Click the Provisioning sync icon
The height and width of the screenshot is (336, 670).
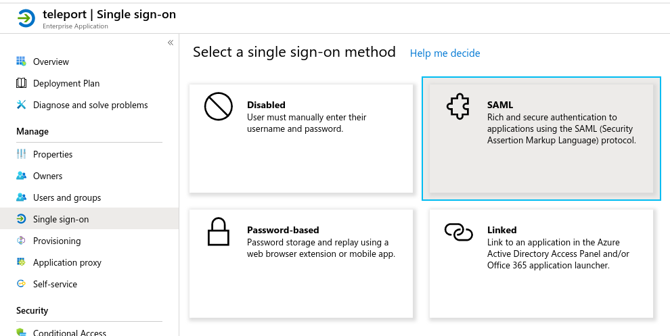coord(21,241)
